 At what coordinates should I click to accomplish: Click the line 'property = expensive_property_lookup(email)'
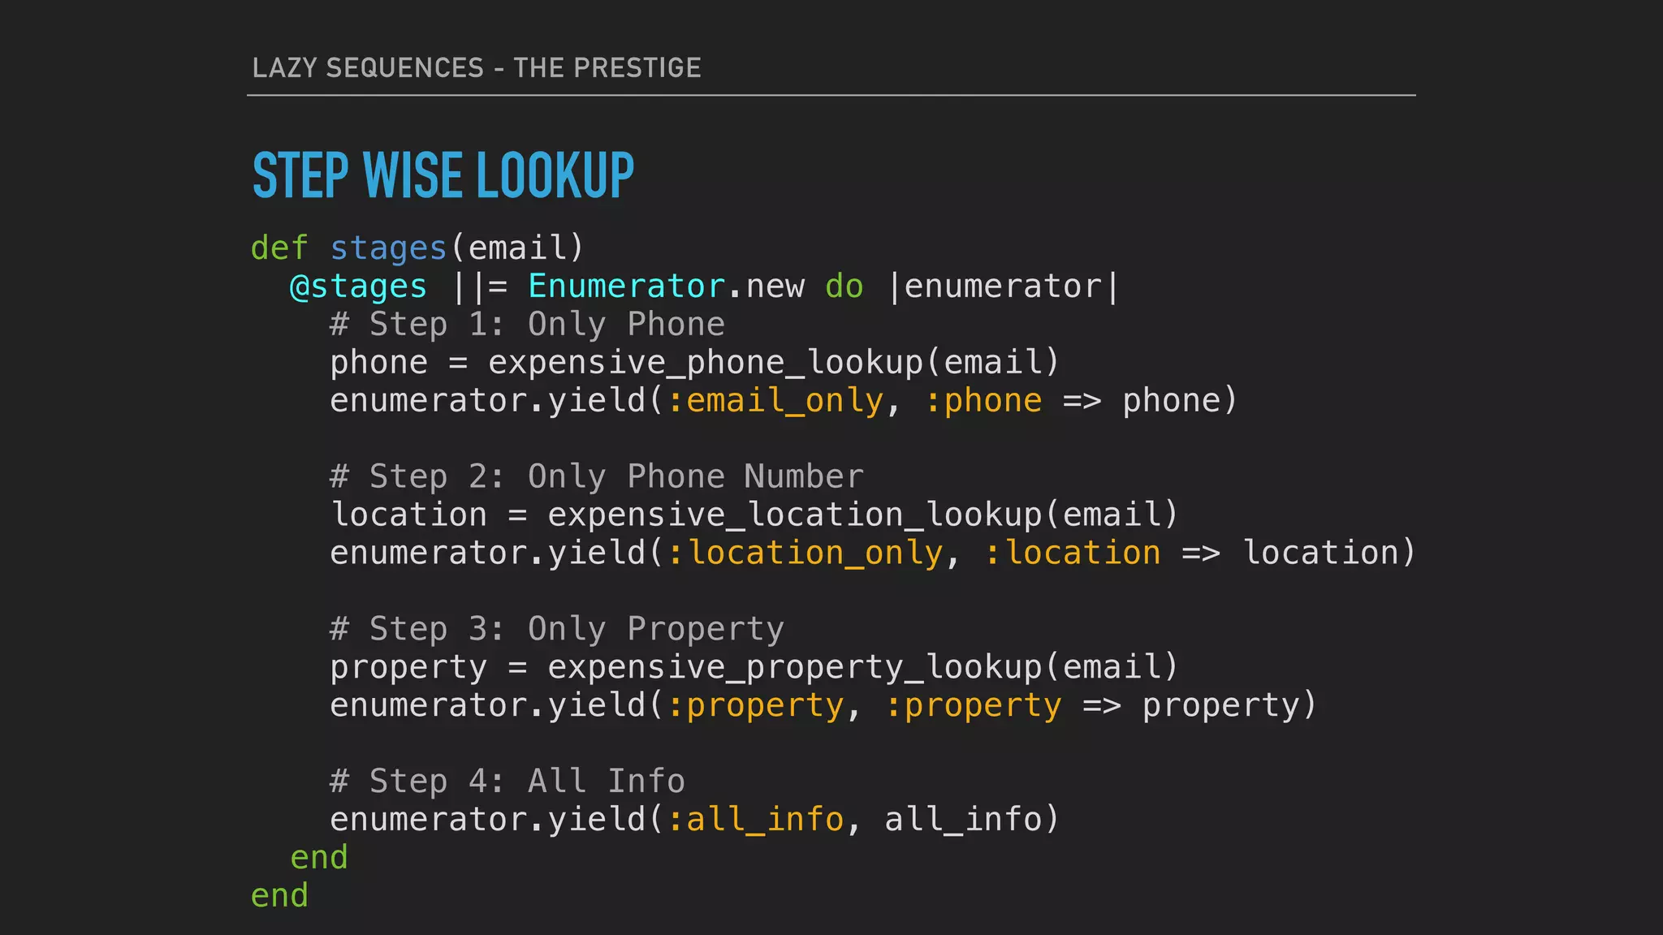tap(754, 667)
